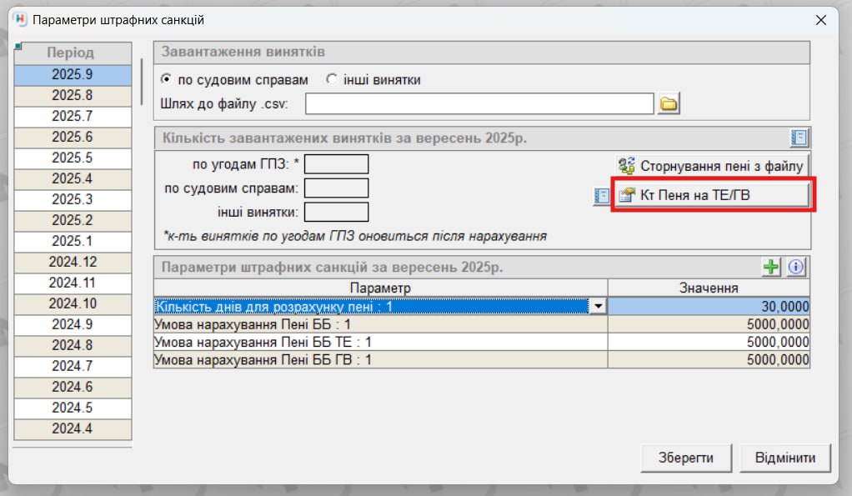
Task: Click the folder browse icon for .csv path
Action: coord(669,103)
